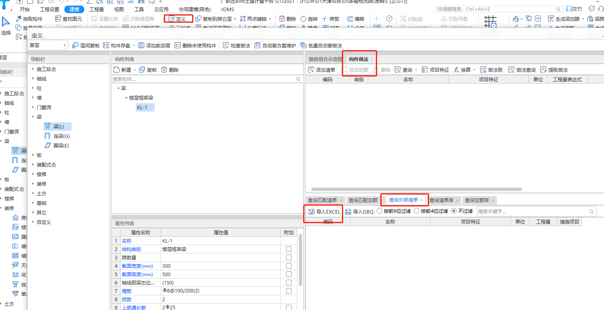Expand 柱 node in dialog navigation
Image resolution: width=604 pixels, height=310 pixels.
pos(33,88)
